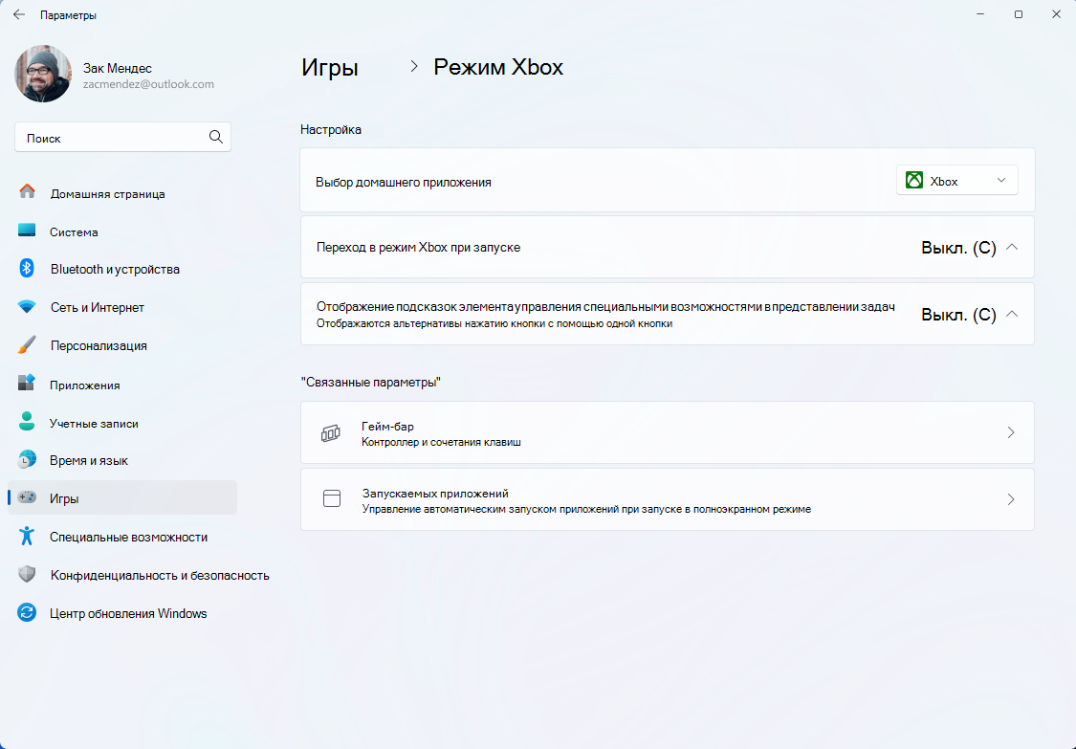Open Запускаемых приложений settings chevron
The width and height of the screenshot is (1076, 749).
1011,499
